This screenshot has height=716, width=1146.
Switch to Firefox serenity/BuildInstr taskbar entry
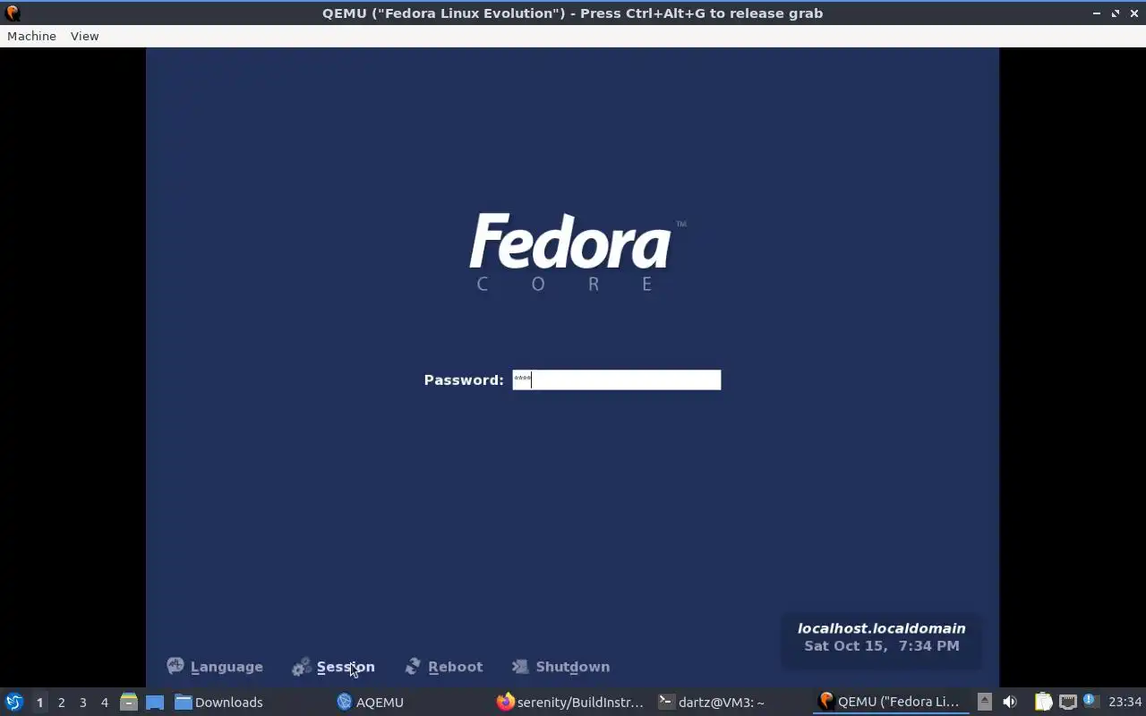click(570, 702)
